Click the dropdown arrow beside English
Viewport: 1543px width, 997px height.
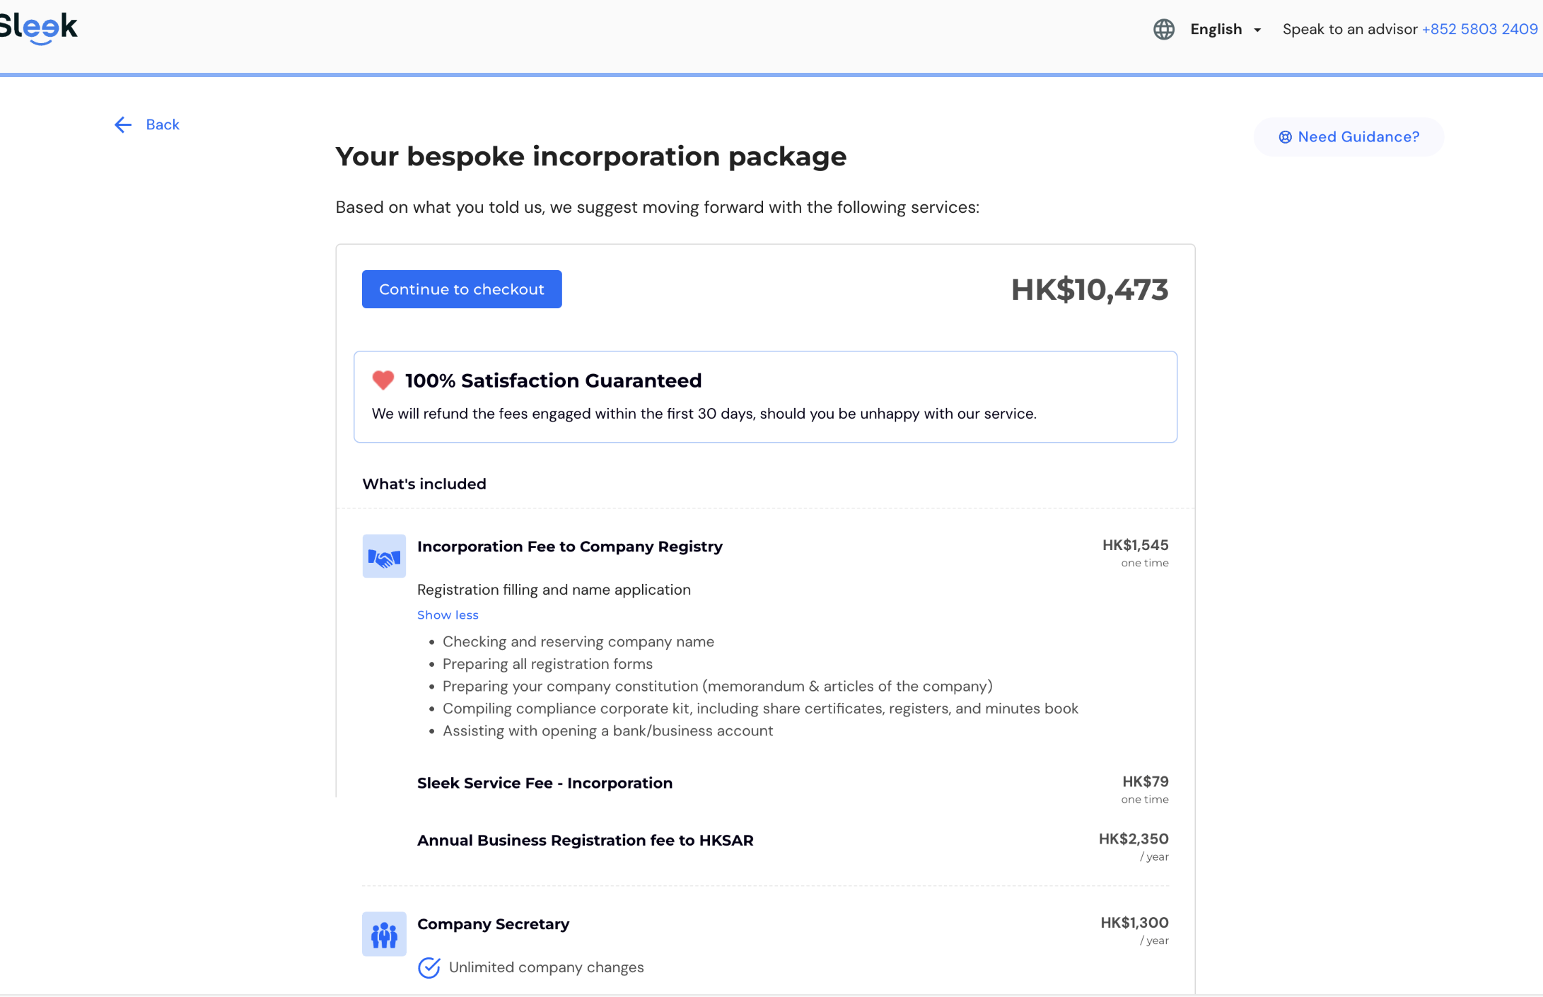click(1257, 30)
